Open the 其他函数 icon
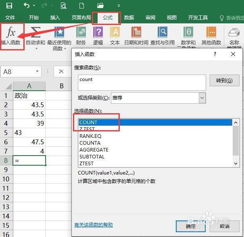 [211, 32]
